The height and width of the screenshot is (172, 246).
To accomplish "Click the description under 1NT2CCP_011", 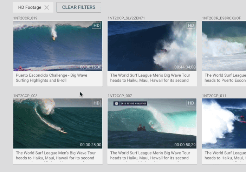I will tap(225, 156).
